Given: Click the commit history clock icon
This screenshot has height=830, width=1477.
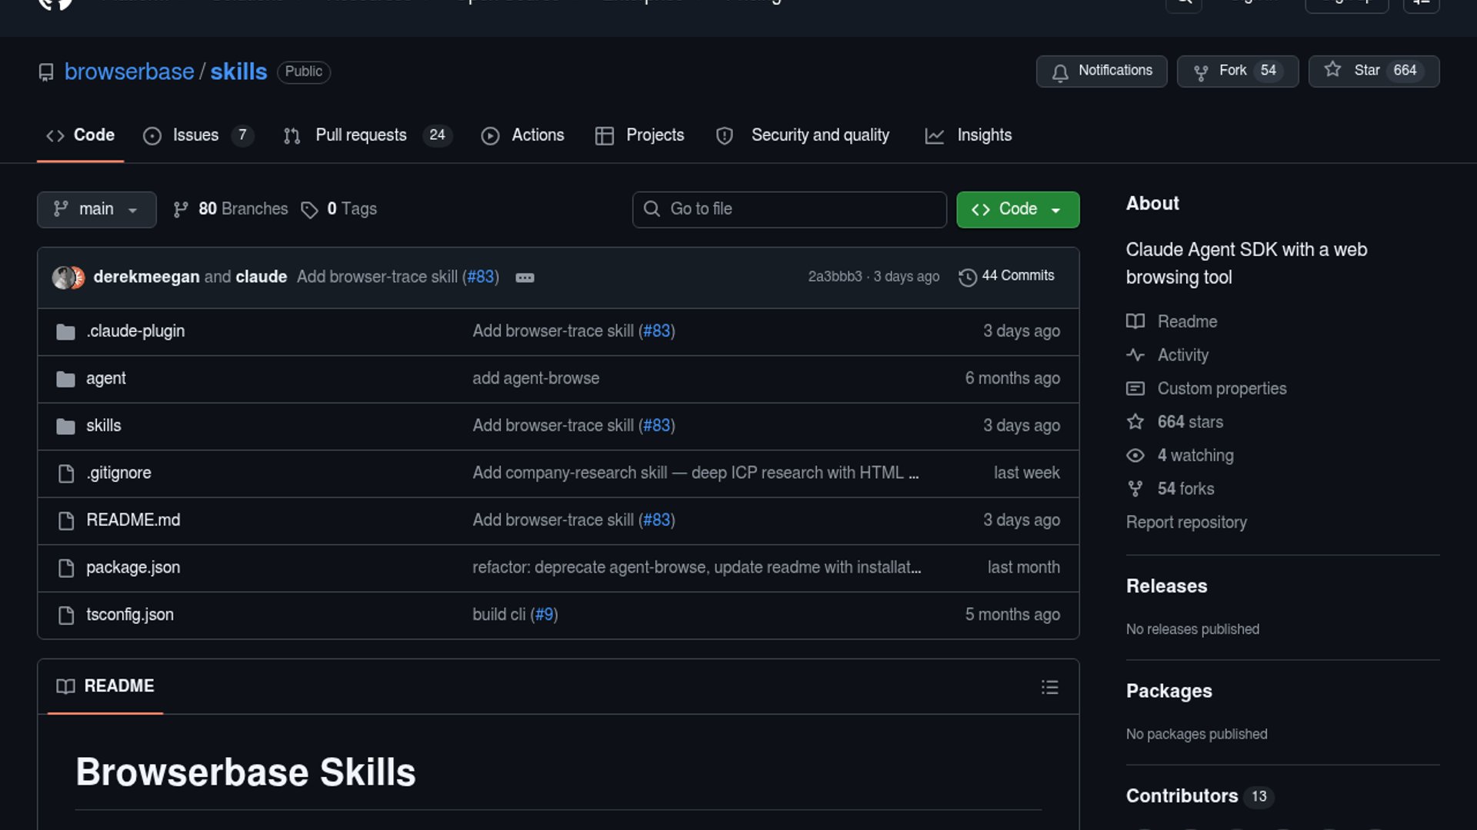Looking at the screenshot, I should pos(967,277).
